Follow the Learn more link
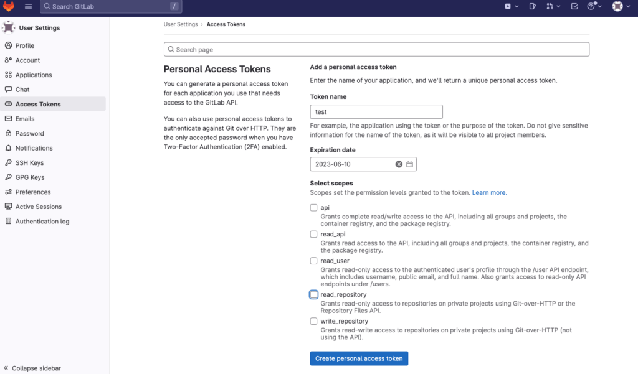This screenshot has height=374, width=638. click(489, 193)
